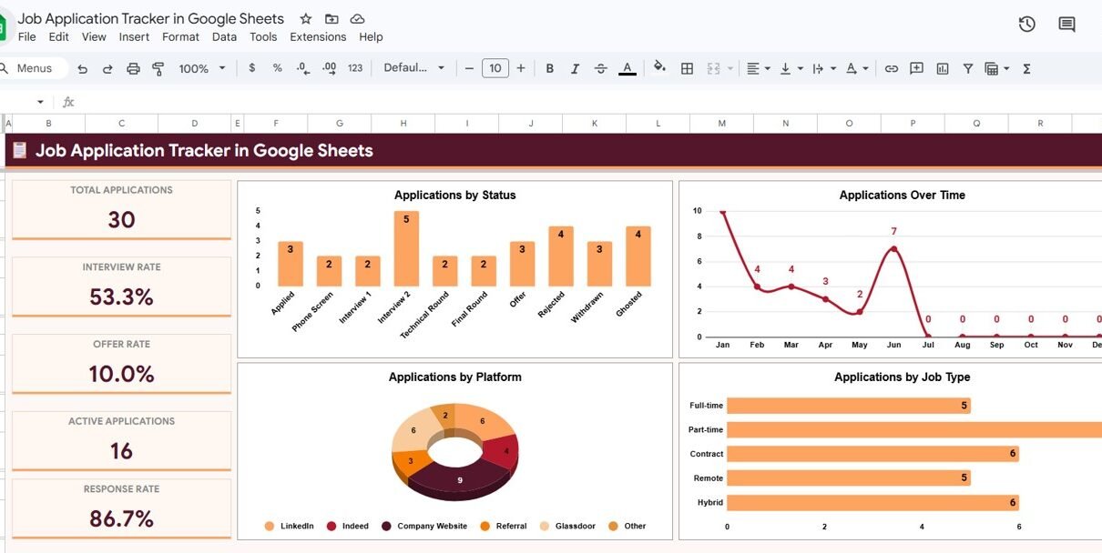This screenshot has width=1102, height=553.
Task: Star this document
Action: pyautogui.click(x=306, y=19)
